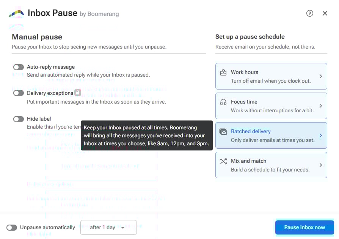
Task: Turn on the Delivery exceptions toggle
Action: pos(19,93)
